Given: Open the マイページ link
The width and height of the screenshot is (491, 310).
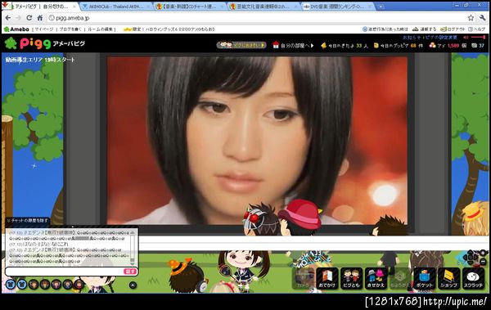Looking at the screenshot, I should point(44,29).
